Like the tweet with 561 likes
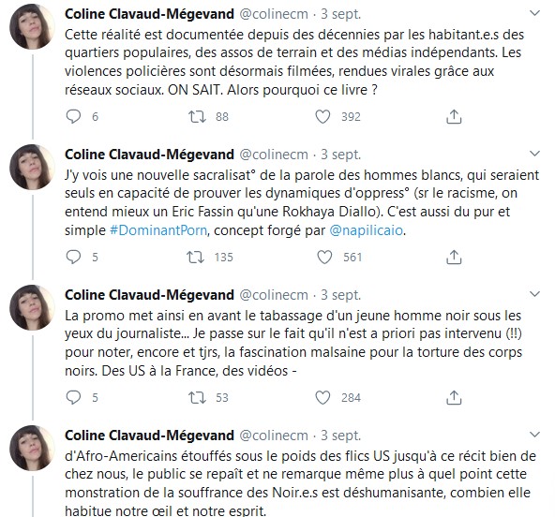555x517 pixels. pos(324,257)
